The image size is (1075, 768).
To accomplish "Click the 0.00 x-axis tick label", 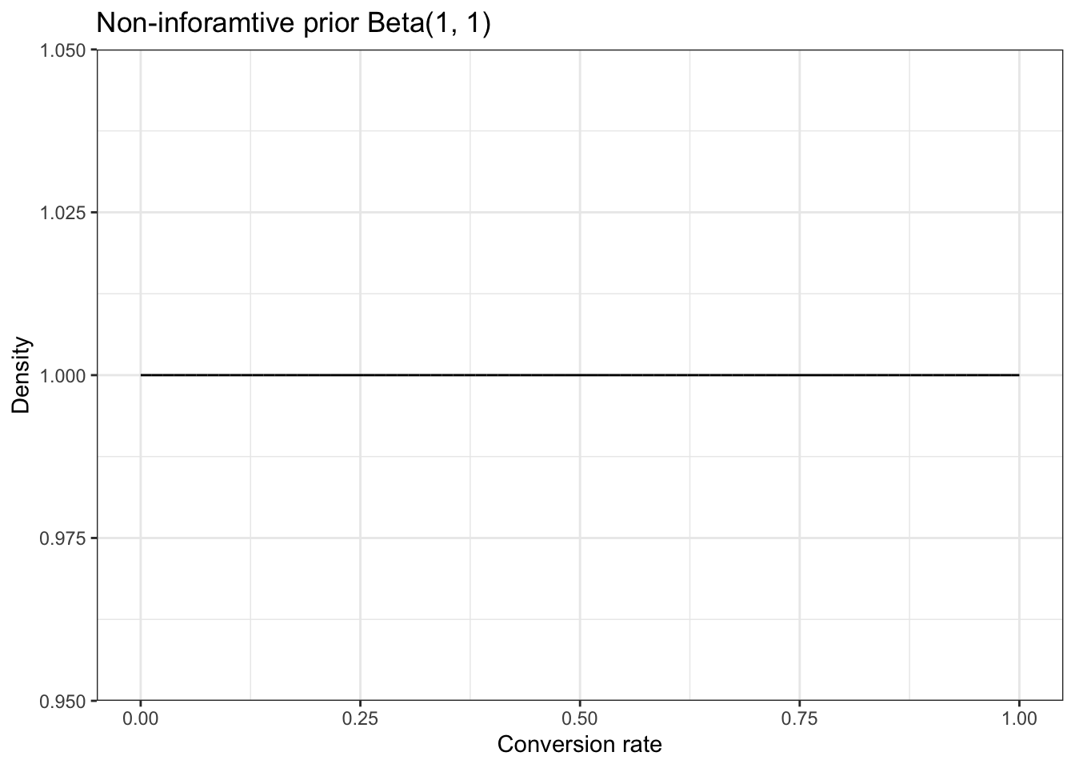I will 141,719.
